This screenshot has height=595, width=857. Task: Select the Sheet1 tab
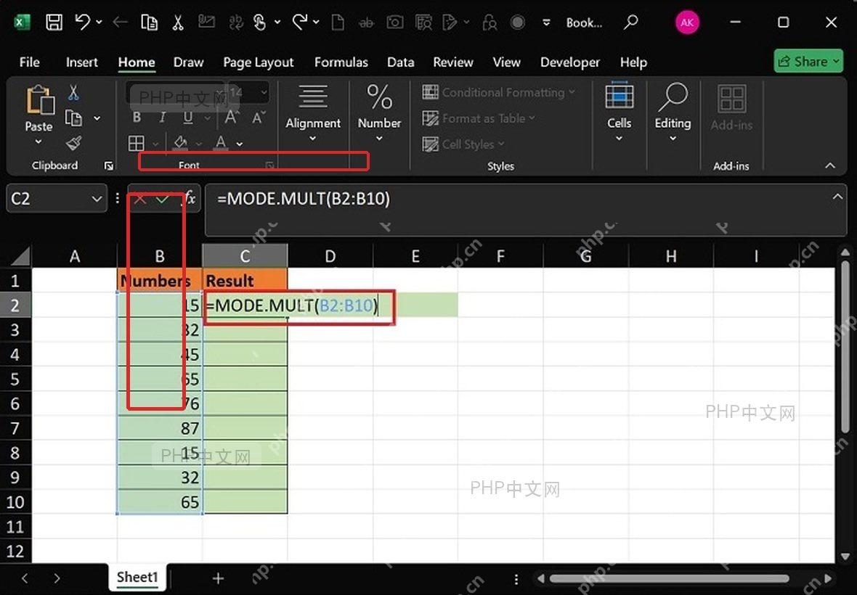pos(137,578)
